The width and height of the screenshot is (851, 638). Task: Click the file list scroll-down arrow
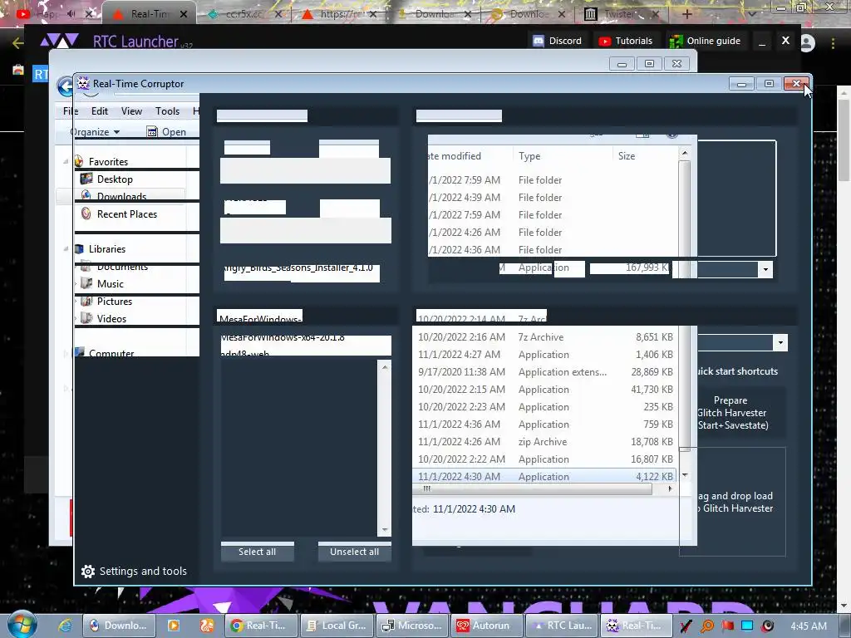pyautogui.click(x=685, y=474)
